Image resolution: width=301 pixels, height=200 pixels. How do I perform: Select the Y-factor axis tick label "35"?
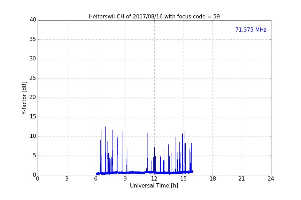click(x=33, y=39)
